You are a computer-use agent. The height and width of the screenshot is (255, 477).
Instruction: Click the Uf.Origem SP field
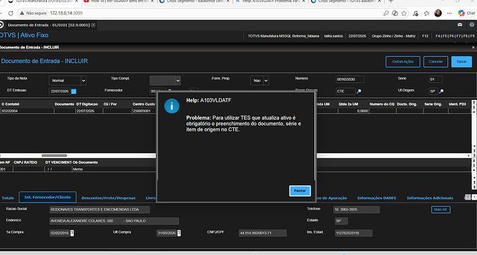433,91
